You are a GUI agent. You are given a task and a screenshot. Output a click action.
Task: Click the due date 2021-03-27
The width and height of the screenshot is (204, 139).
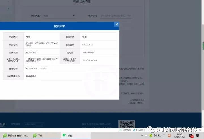tap(88, 52)
